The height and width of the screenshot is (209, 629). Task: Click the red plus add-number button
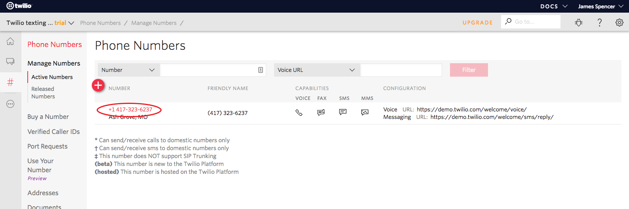click(x=98, y=85)
